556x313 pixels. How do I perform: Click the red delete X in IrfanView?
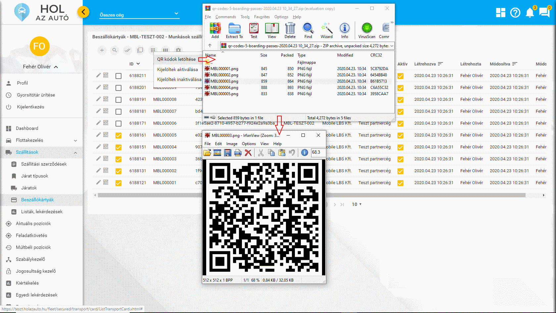(x=248, y=152)
